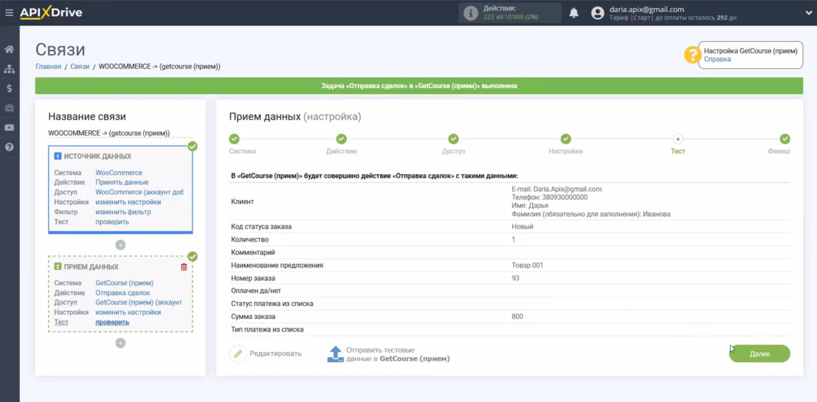Screen dimensions: 817x402
Task: Click the ИСТОЧНИК ДАННЫХ header
Action: click(x=97, y=156)
